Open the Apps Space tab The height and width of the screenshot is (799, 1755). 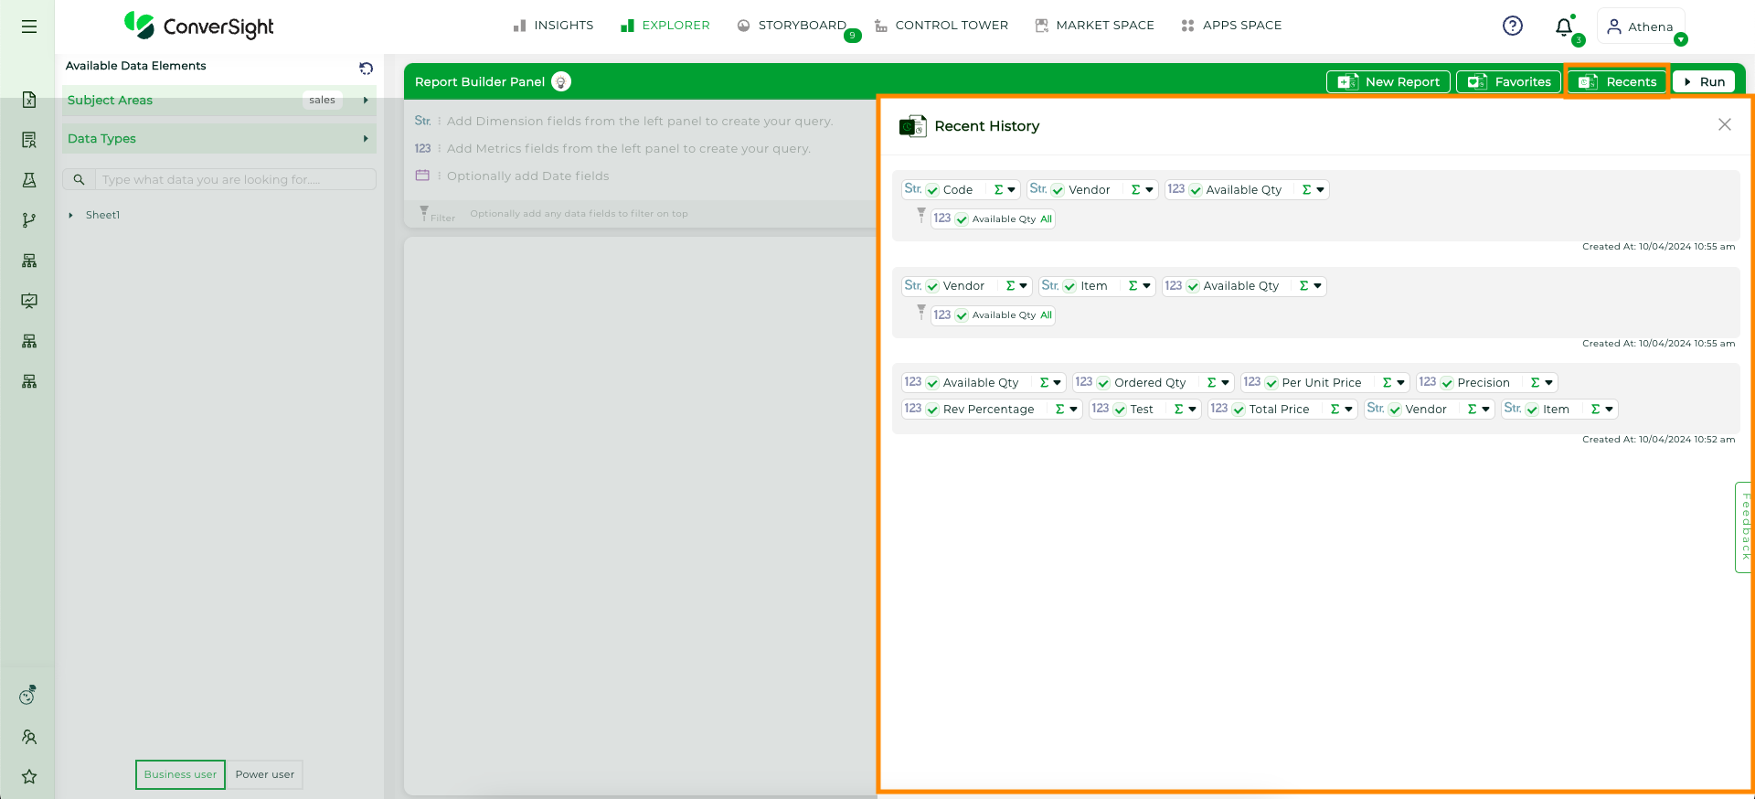click(x=1231, y=26)
